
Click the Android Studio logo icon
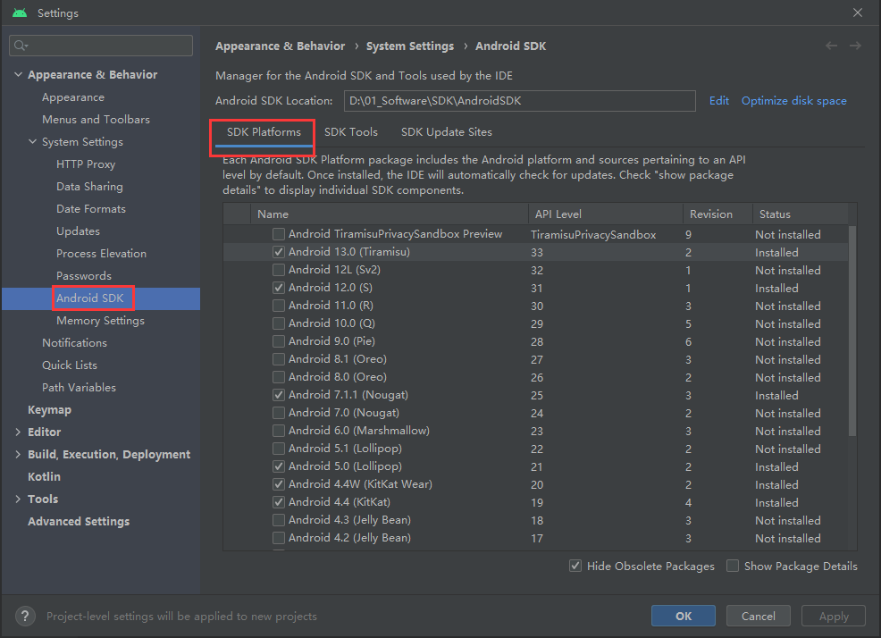click(x=20, y=13)
